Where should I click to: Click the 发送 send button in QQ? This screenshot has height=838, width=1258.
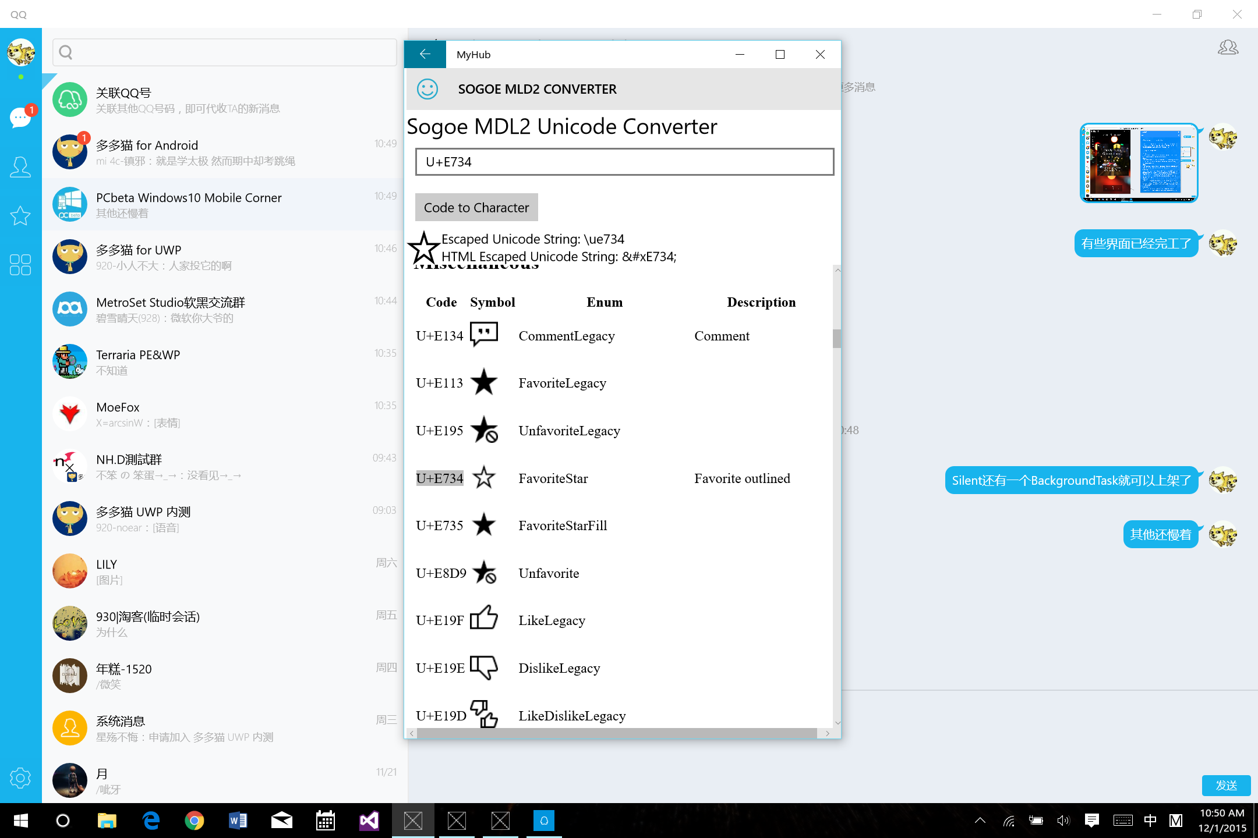pyautogui.click(x=1226, y=786)
